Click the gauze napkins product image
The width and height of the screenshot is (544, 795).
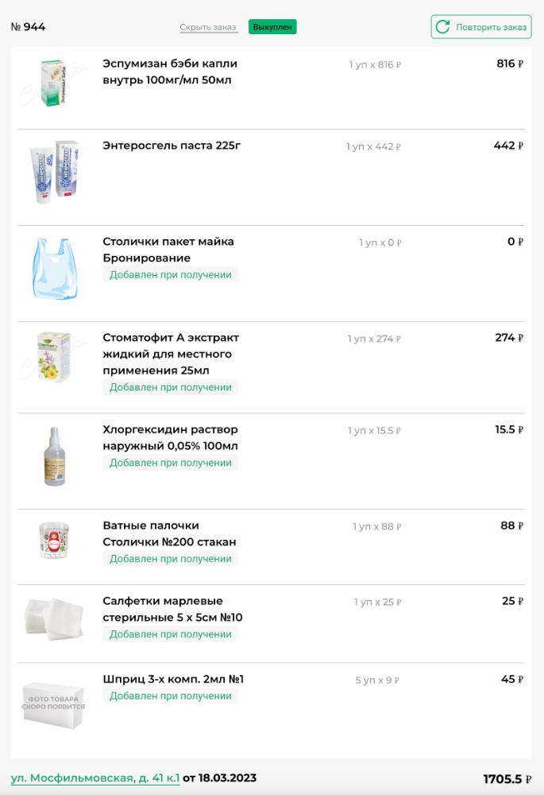[54, 619]
